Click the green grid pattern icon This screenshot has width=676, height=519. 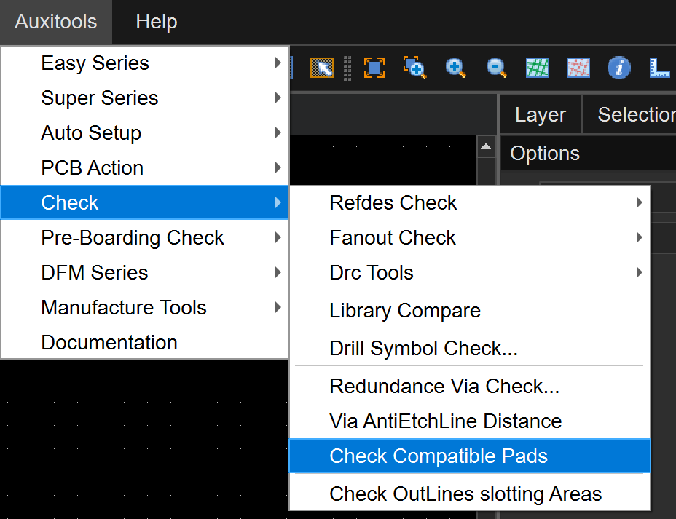(538, 68)
